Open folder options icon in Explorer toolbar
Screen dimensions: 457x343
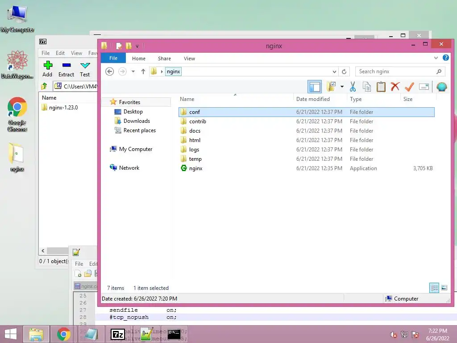[332, 87]
